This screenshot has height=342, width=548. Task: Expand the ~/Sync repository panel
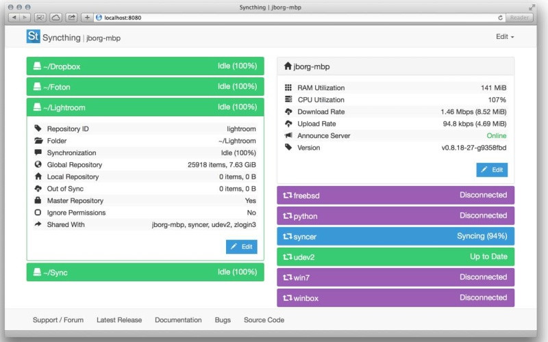tap(145, 272)
